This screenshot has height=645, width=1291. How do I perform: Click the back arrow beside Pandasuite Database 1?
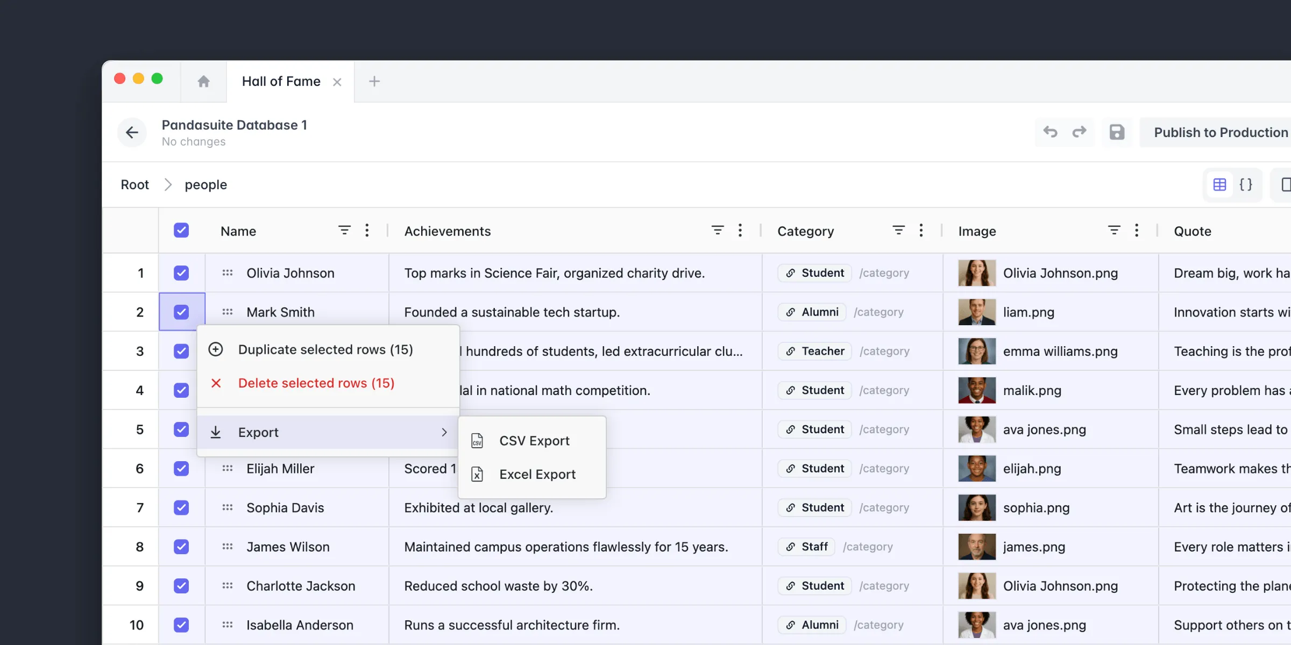[132, 132]
